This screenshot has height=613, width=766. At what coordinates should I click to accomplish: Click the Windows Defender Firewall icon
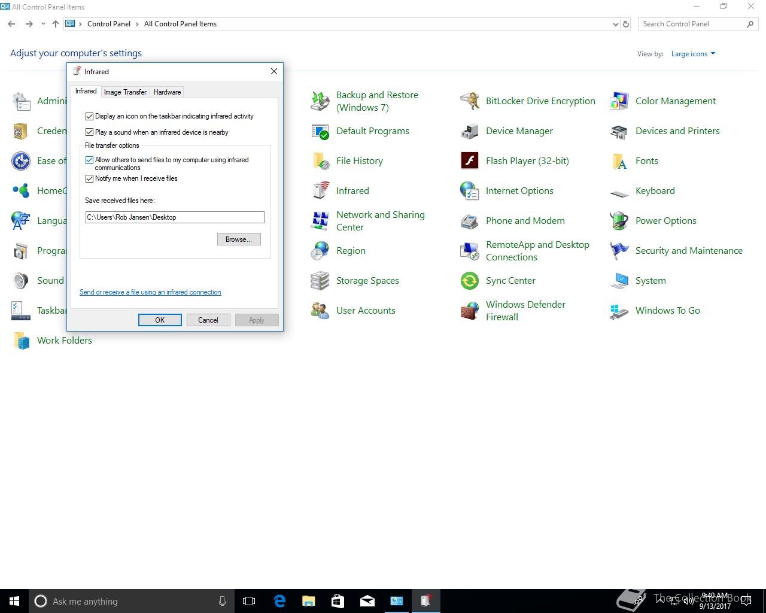470,311
